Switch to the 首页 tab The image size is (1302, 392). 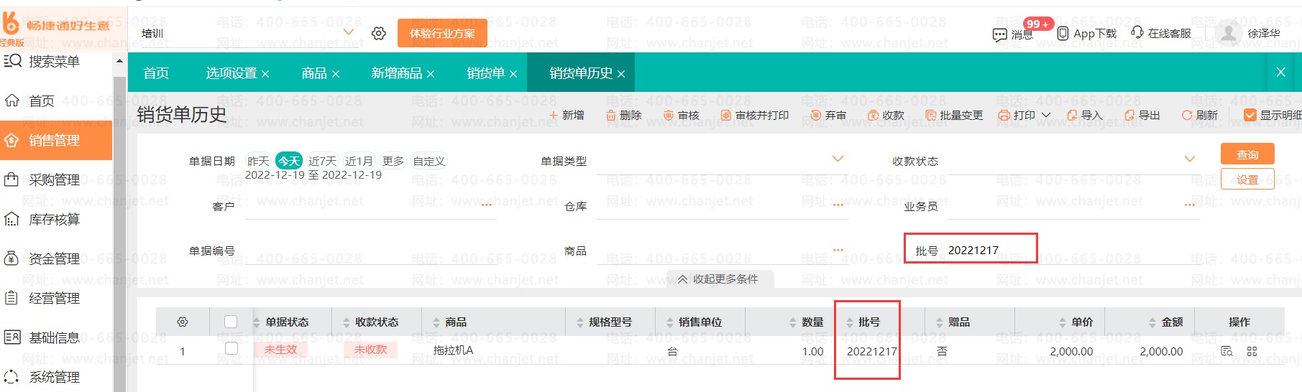point(156,73)
